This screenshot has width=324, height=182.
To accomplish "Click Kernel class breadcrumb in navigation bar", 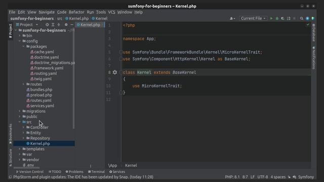I will point(100,18).
